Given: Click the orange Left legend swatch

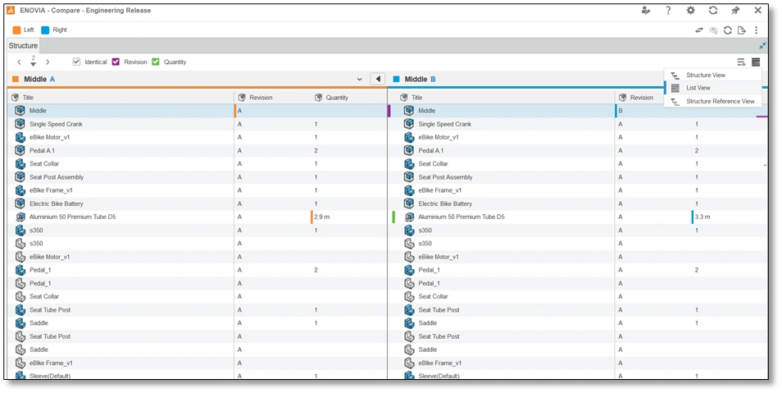Looking at the screenshot, I should click(x=16, y=30).
